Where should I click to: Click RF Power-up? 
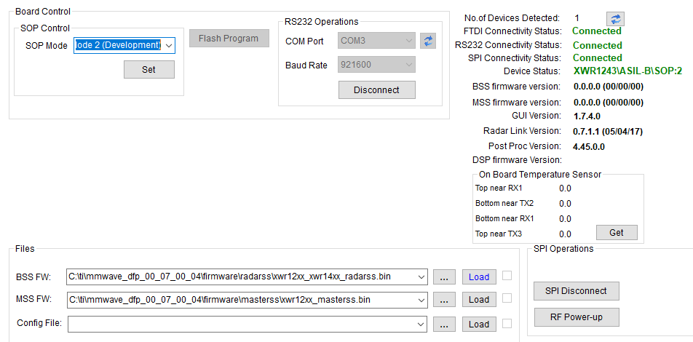coord(576,317)
